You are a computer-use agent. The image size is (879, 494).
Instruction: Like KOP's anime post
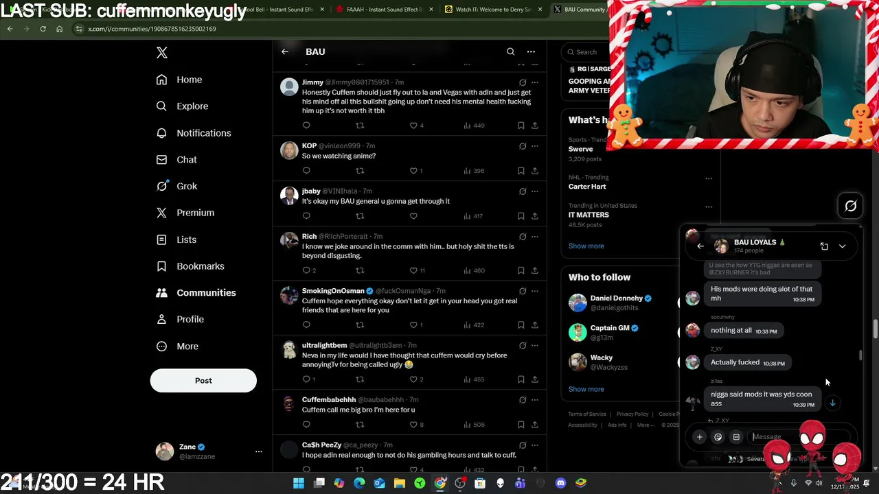[x=413, y=171]
